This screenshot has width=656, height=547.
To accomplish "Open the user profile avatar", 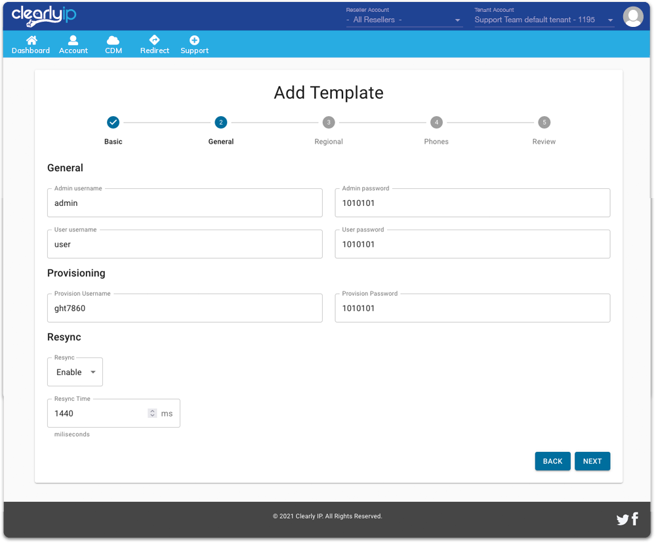I will click(633, 16).
